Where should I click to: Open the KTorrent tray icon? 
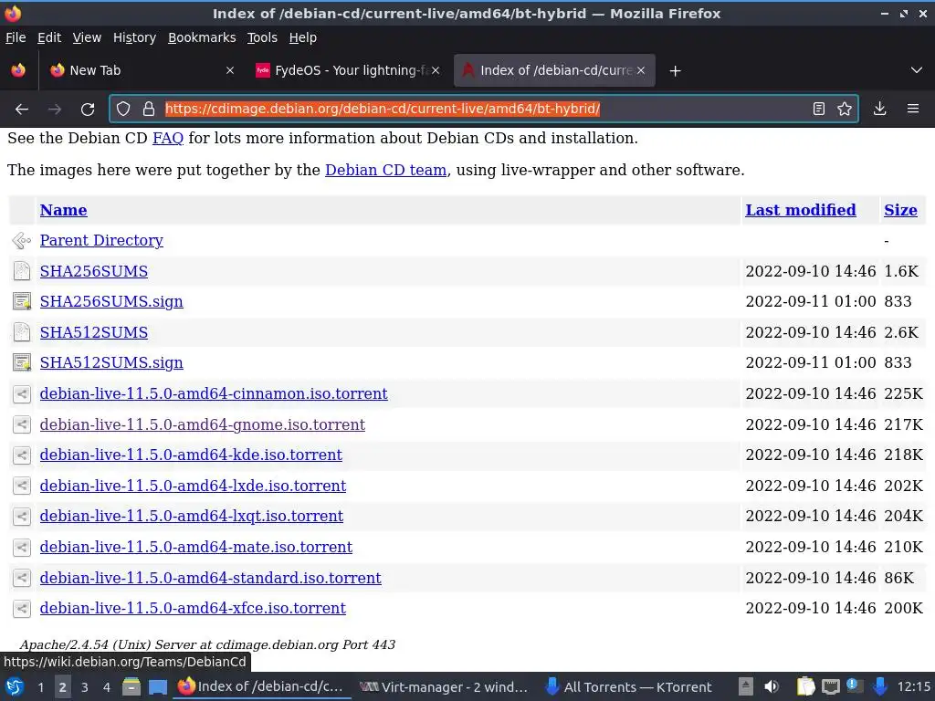pyautogui.click(x=880, y=686)
